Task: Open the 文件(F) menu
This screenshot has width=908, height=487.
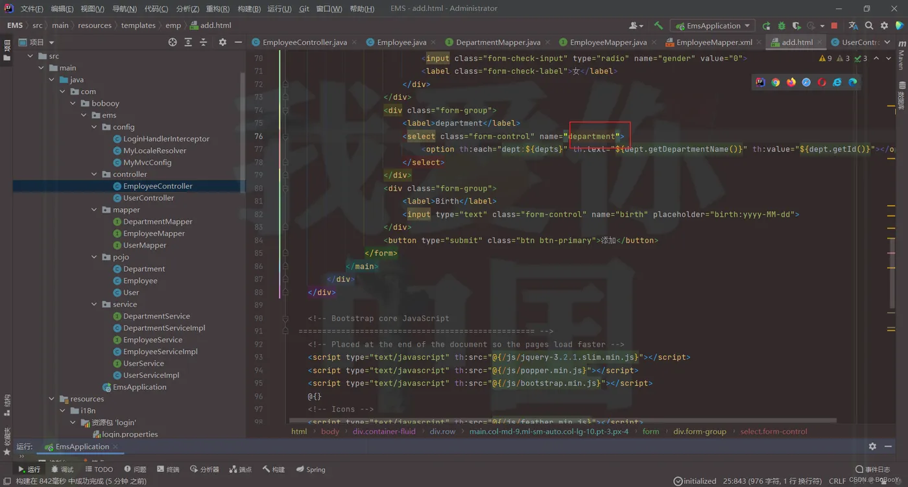Action: (x=32, y=8)
